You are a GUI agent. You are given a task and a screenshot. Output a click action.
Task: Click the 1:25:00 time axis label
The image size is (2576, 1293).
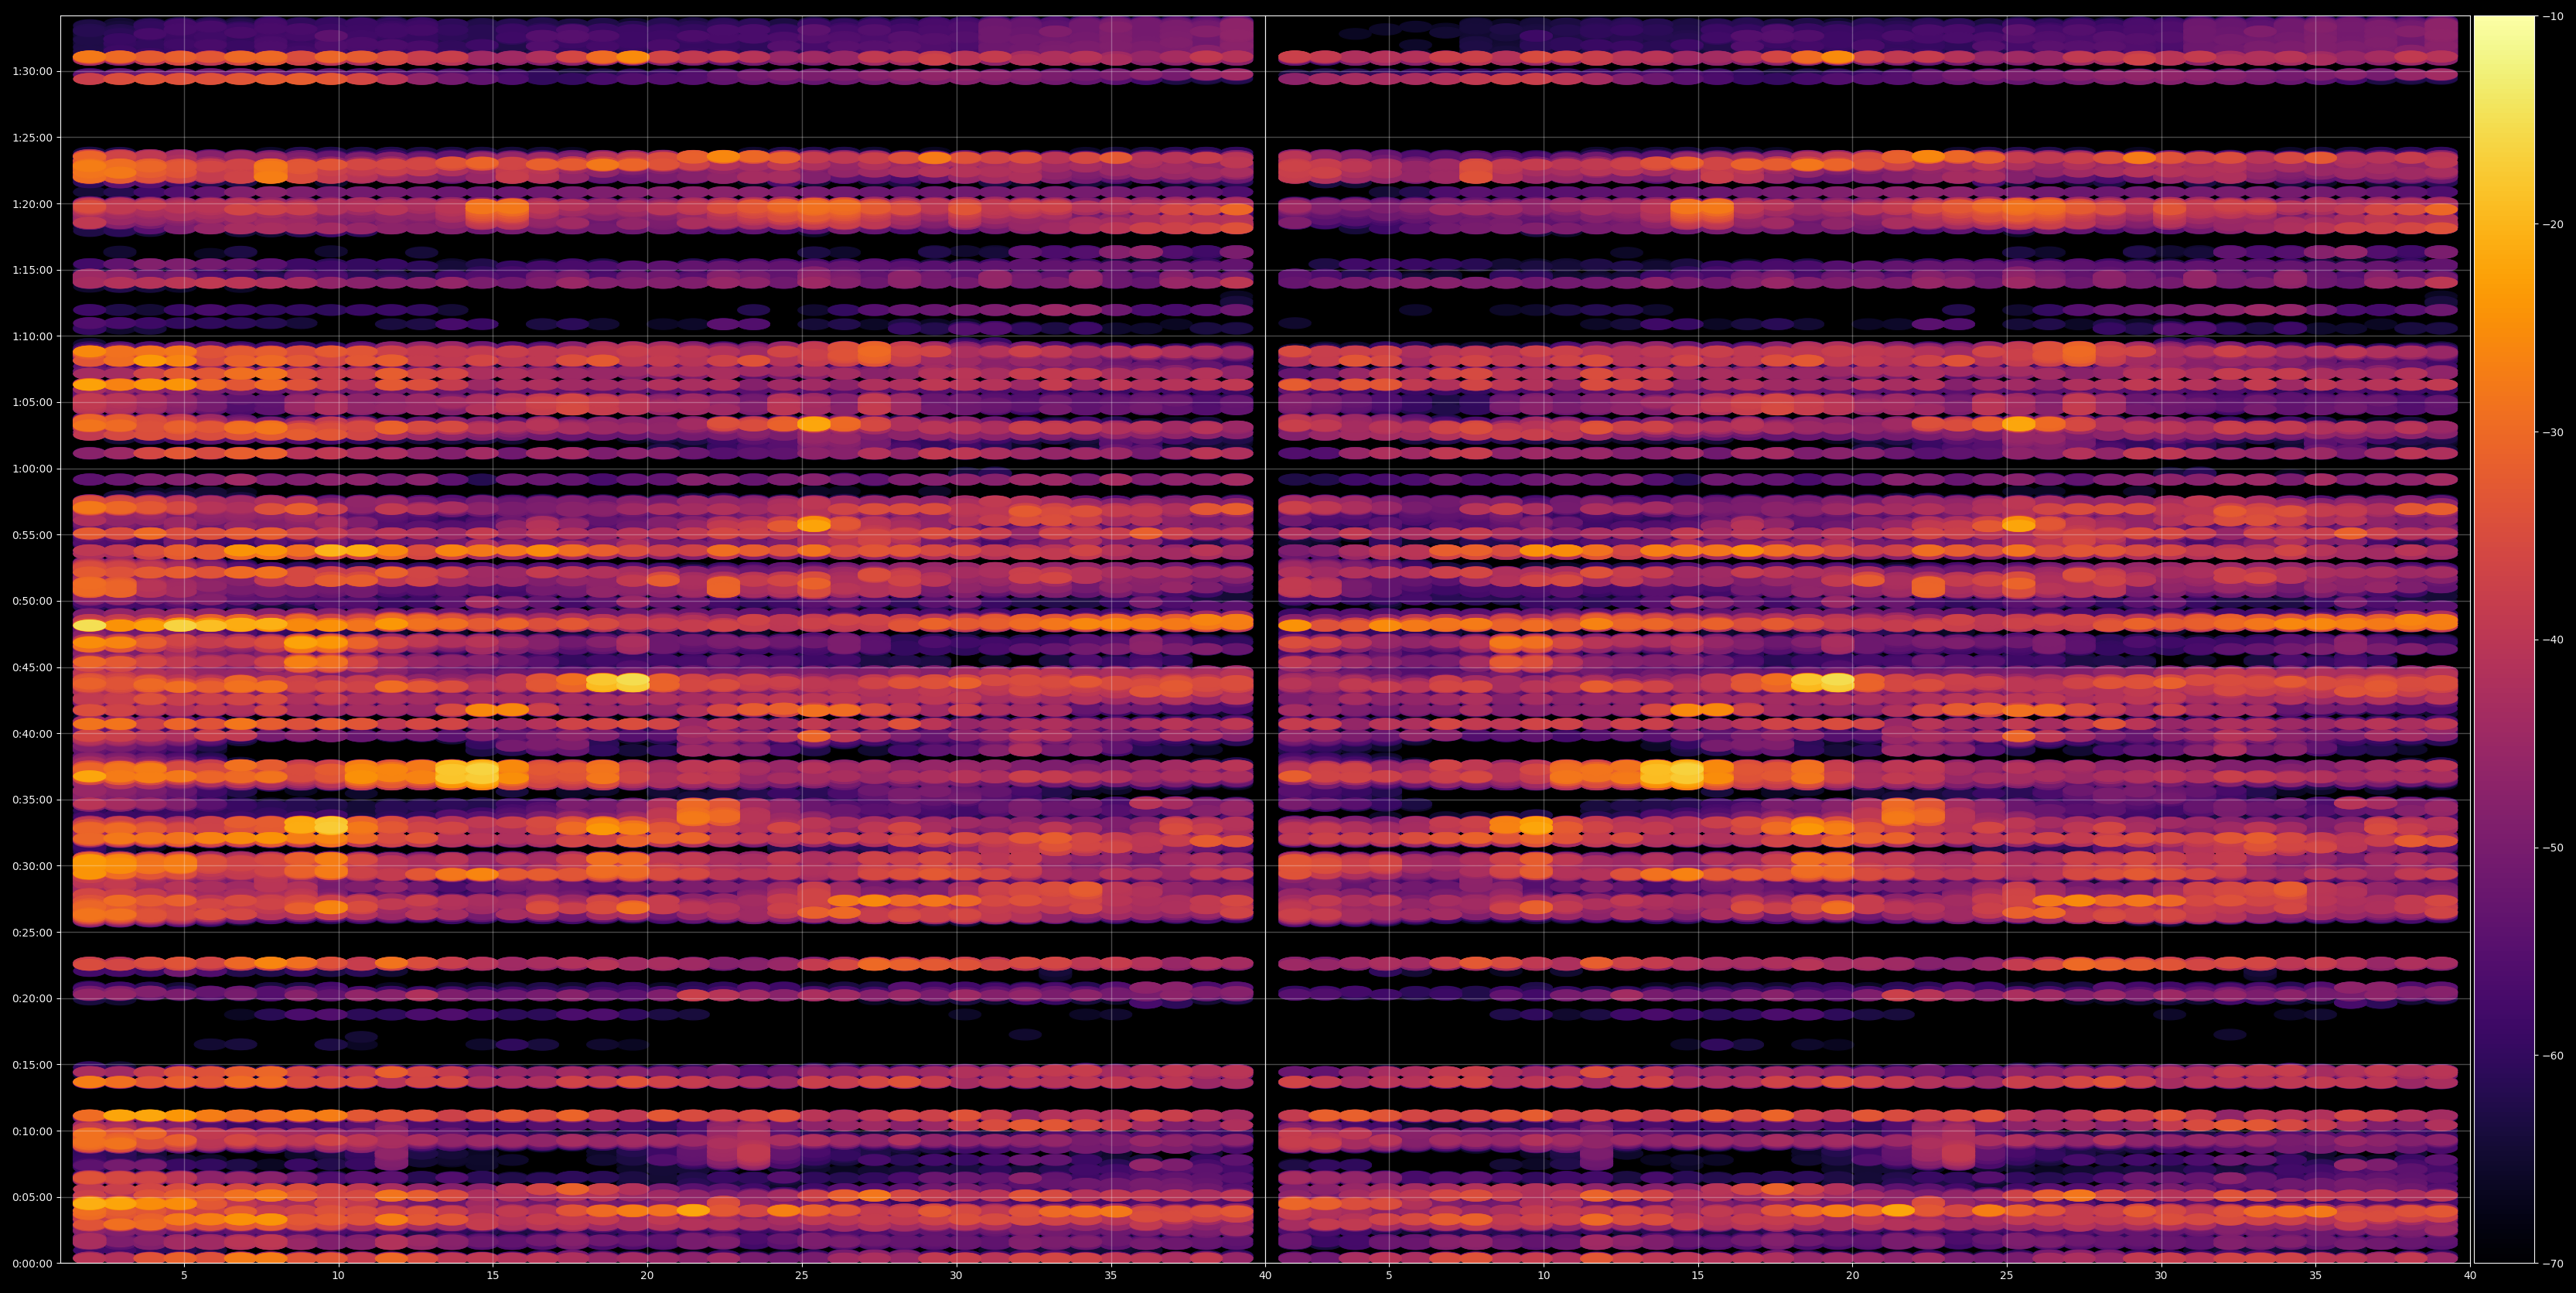32,137
